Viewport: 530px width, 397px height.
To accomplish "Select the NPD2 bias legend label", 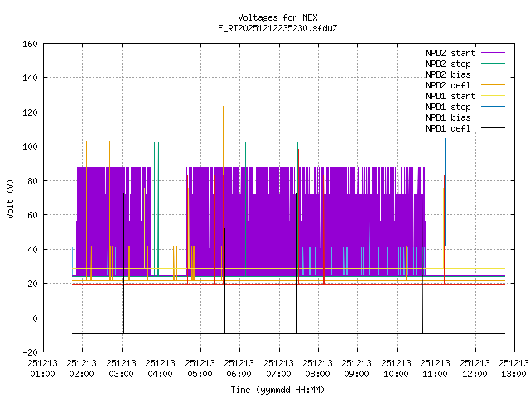I will (x=448, y=74).
